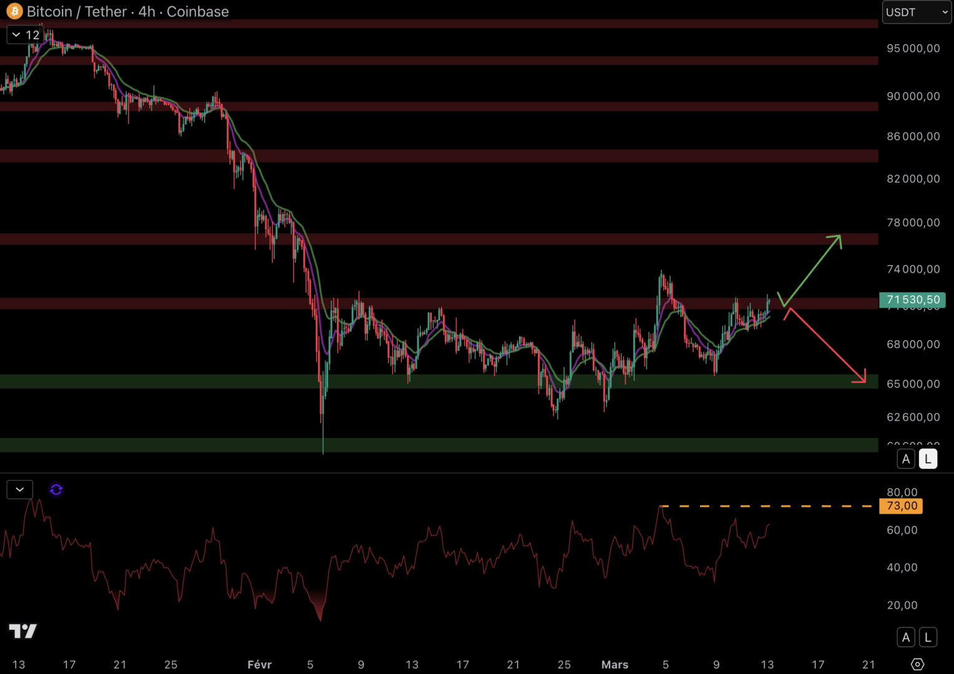Toggle auto scale A on price pane
This screenshot has height=674, width=954.
(906, 459)
